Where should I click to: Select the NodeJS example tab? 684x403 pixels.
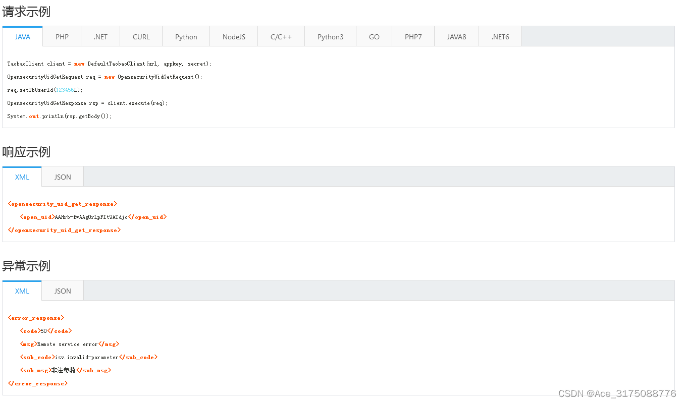click(x=234, y=36)
